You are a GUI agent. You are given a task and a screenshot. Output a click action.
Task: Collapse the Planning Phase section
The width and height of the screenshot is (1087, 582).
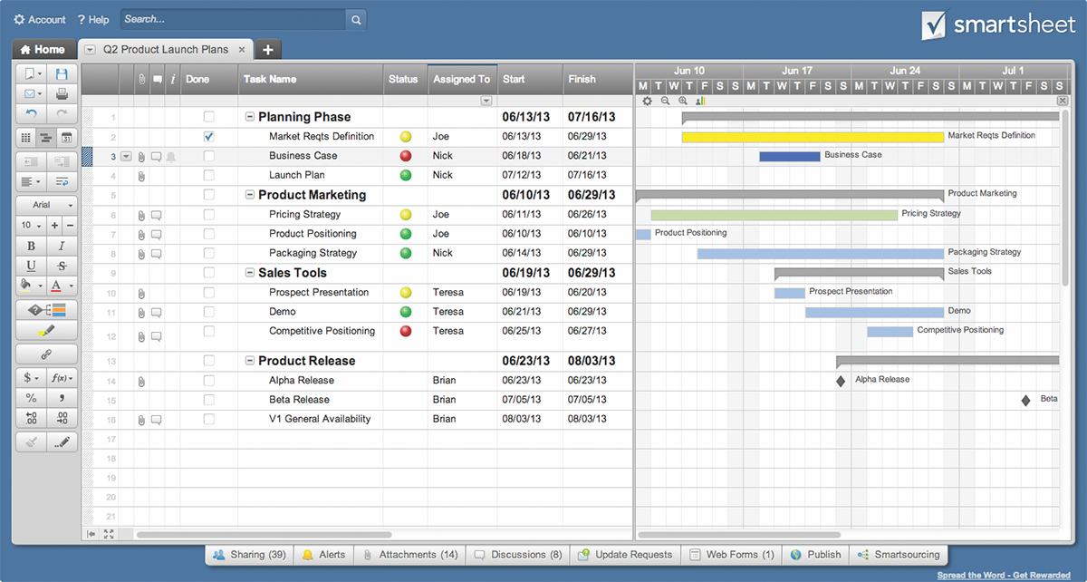[x=250, y=117]
